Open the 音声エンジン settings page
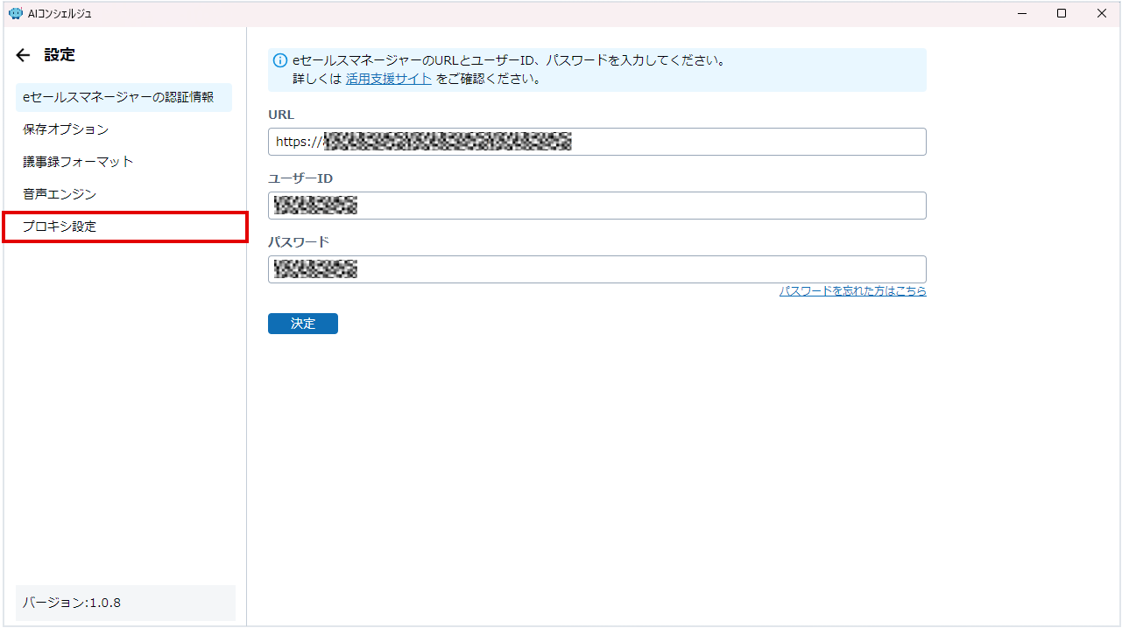 pyautogui.click(x=60, y=194)
